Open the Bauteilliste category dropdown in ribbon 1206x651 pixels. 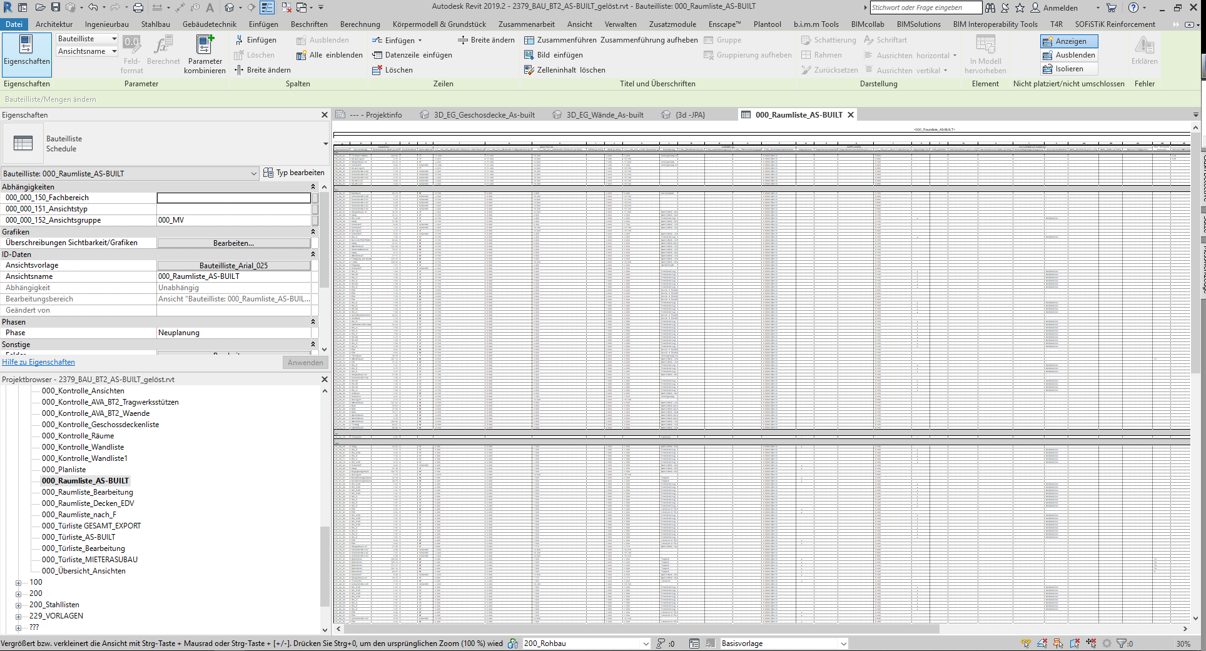coord(114,39)
